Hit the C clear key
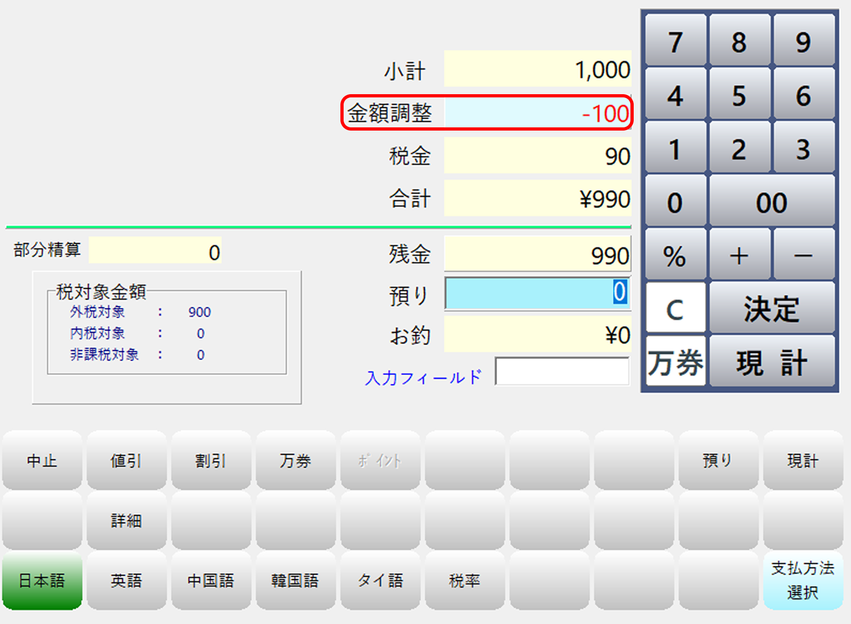851x624 pixels. tap(675, 309)
